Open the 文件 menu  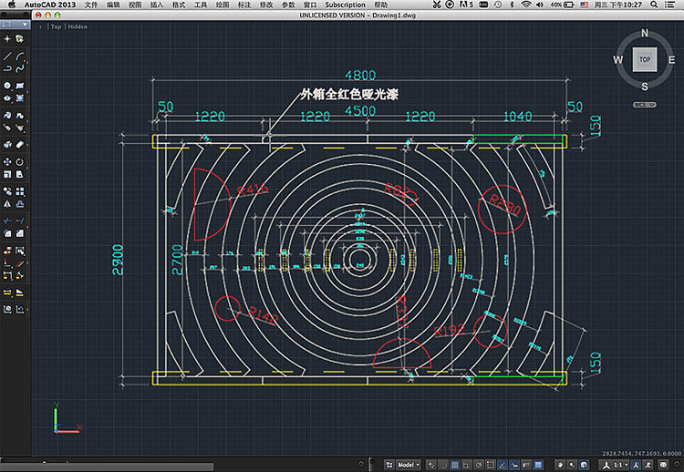91,5
